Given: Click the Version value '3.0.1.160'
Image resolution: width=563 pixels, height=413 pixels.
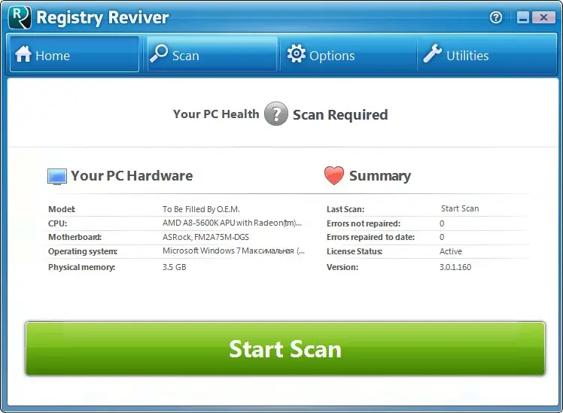Looking at the screenshot, I should 455,267.
